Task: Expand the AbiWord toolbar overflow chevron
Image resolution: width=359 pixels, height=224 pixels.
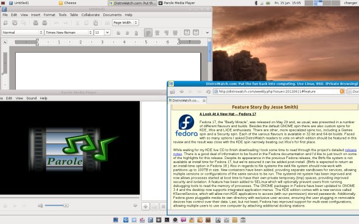Action: 207,32
